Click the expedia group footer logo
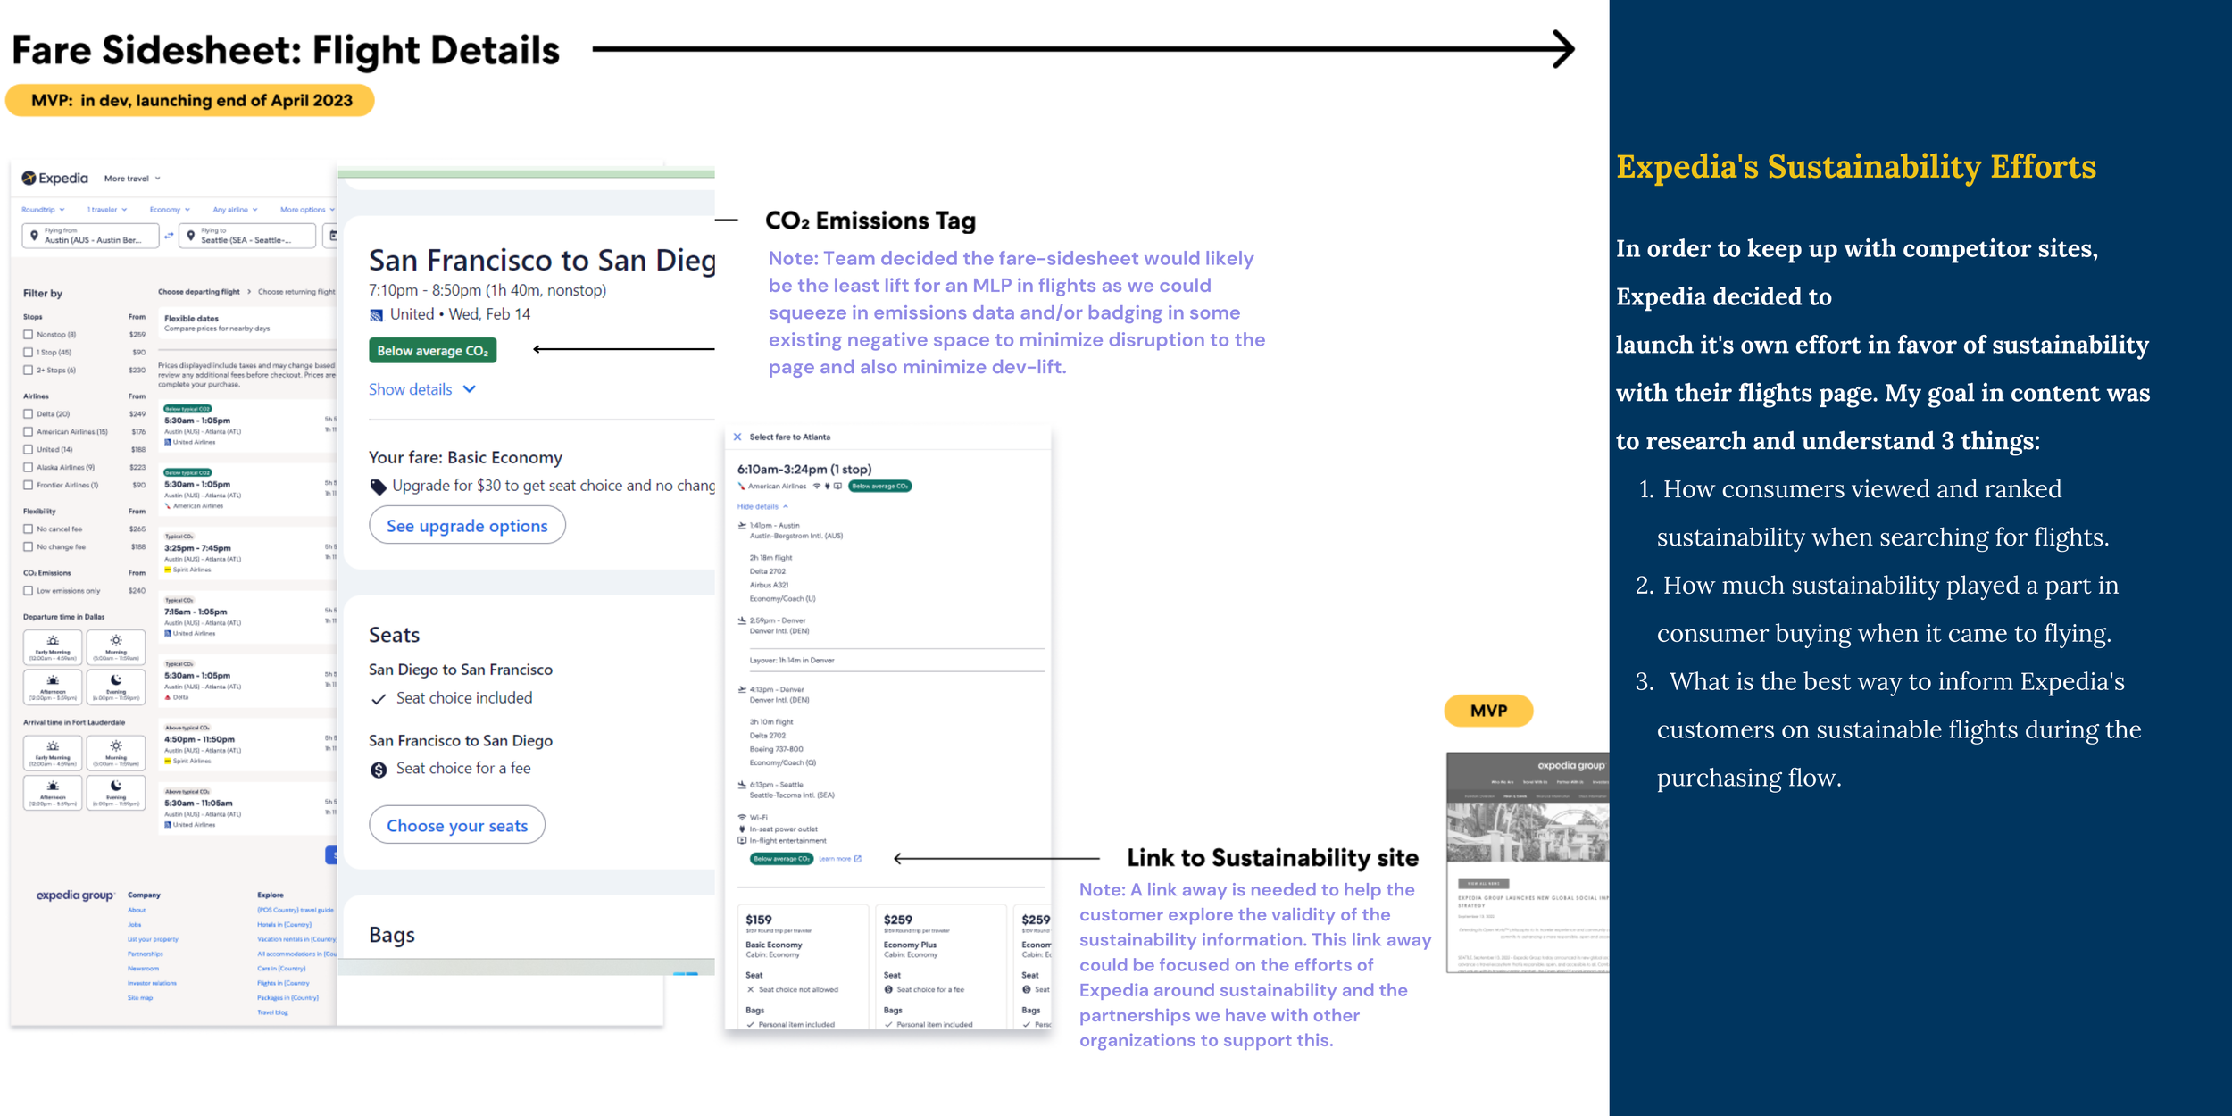Screen dimensions: 2232x1116 pos(76,895)
